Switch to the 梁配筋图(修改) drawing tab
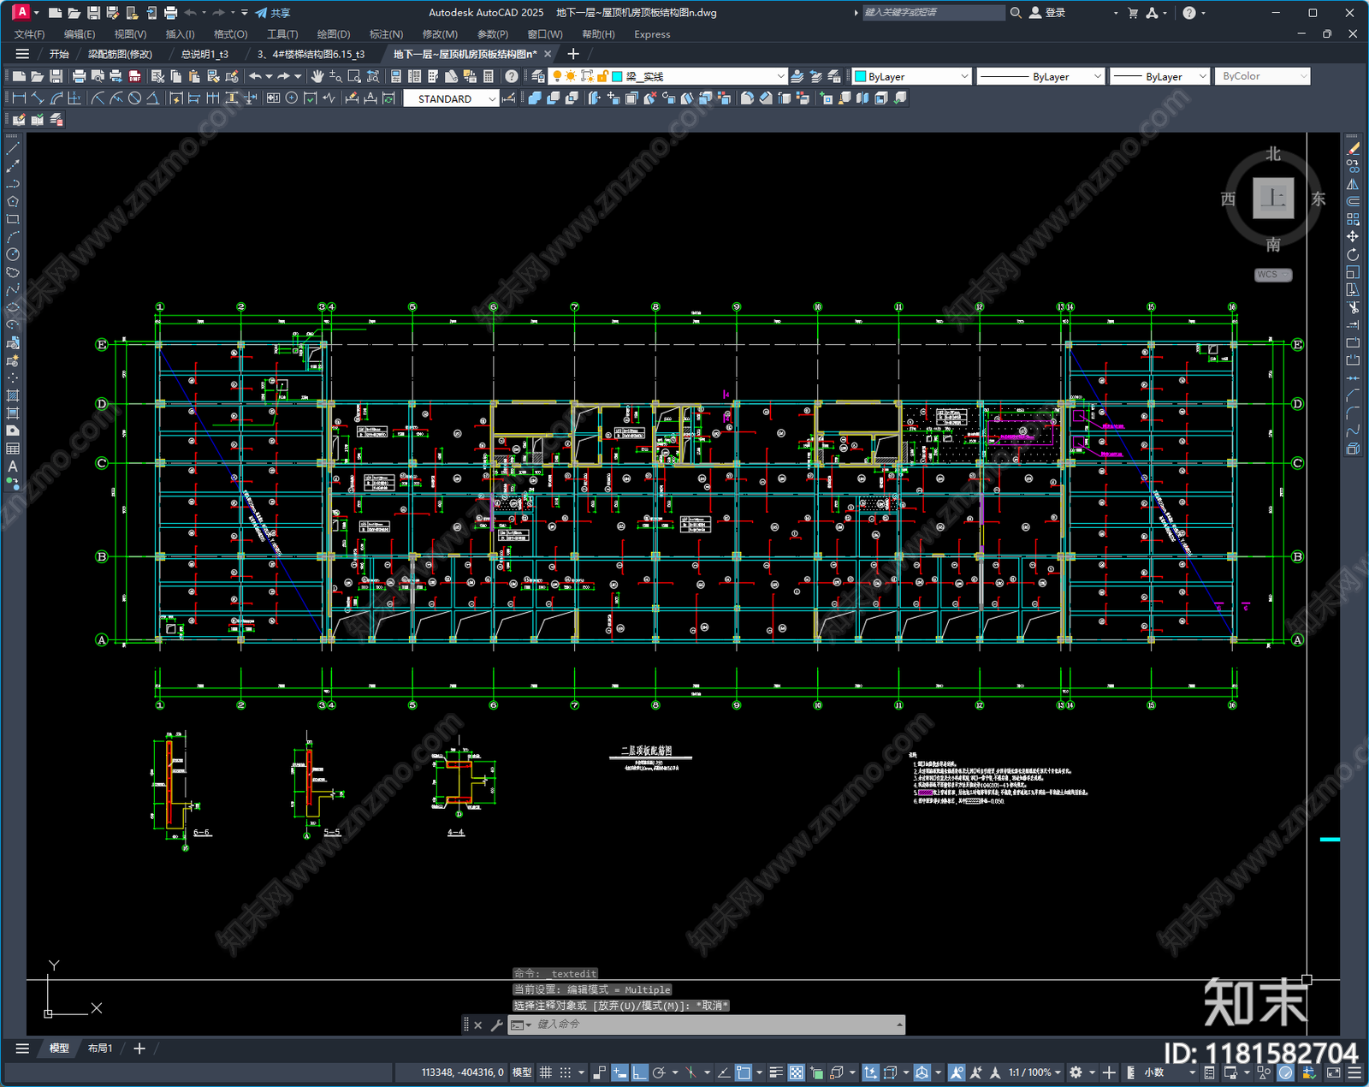 pos(120,54)
